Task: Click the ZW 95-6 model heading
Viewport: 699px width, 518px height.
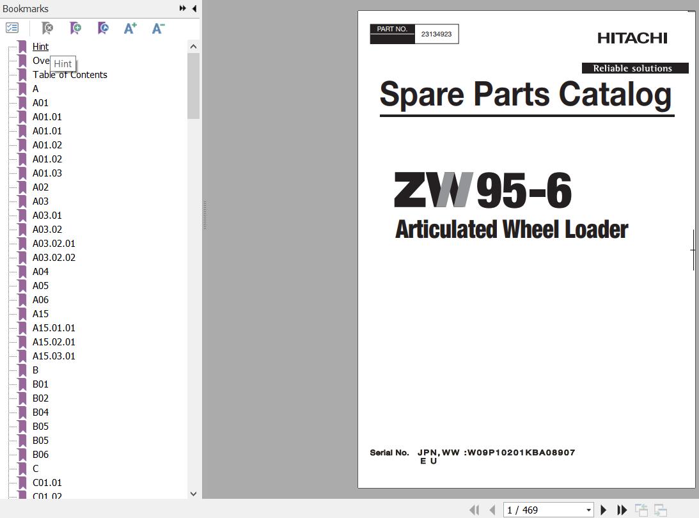Action: click(483, 191)
